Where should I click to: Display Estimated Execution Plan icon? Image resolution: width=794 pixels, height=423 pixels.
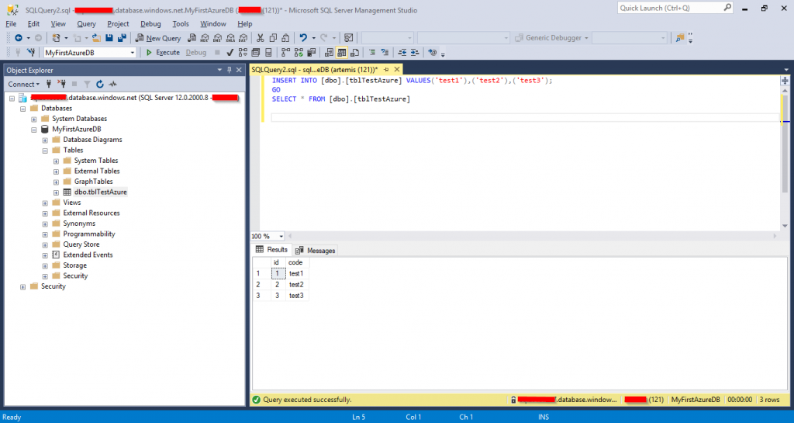pos(243,52)
